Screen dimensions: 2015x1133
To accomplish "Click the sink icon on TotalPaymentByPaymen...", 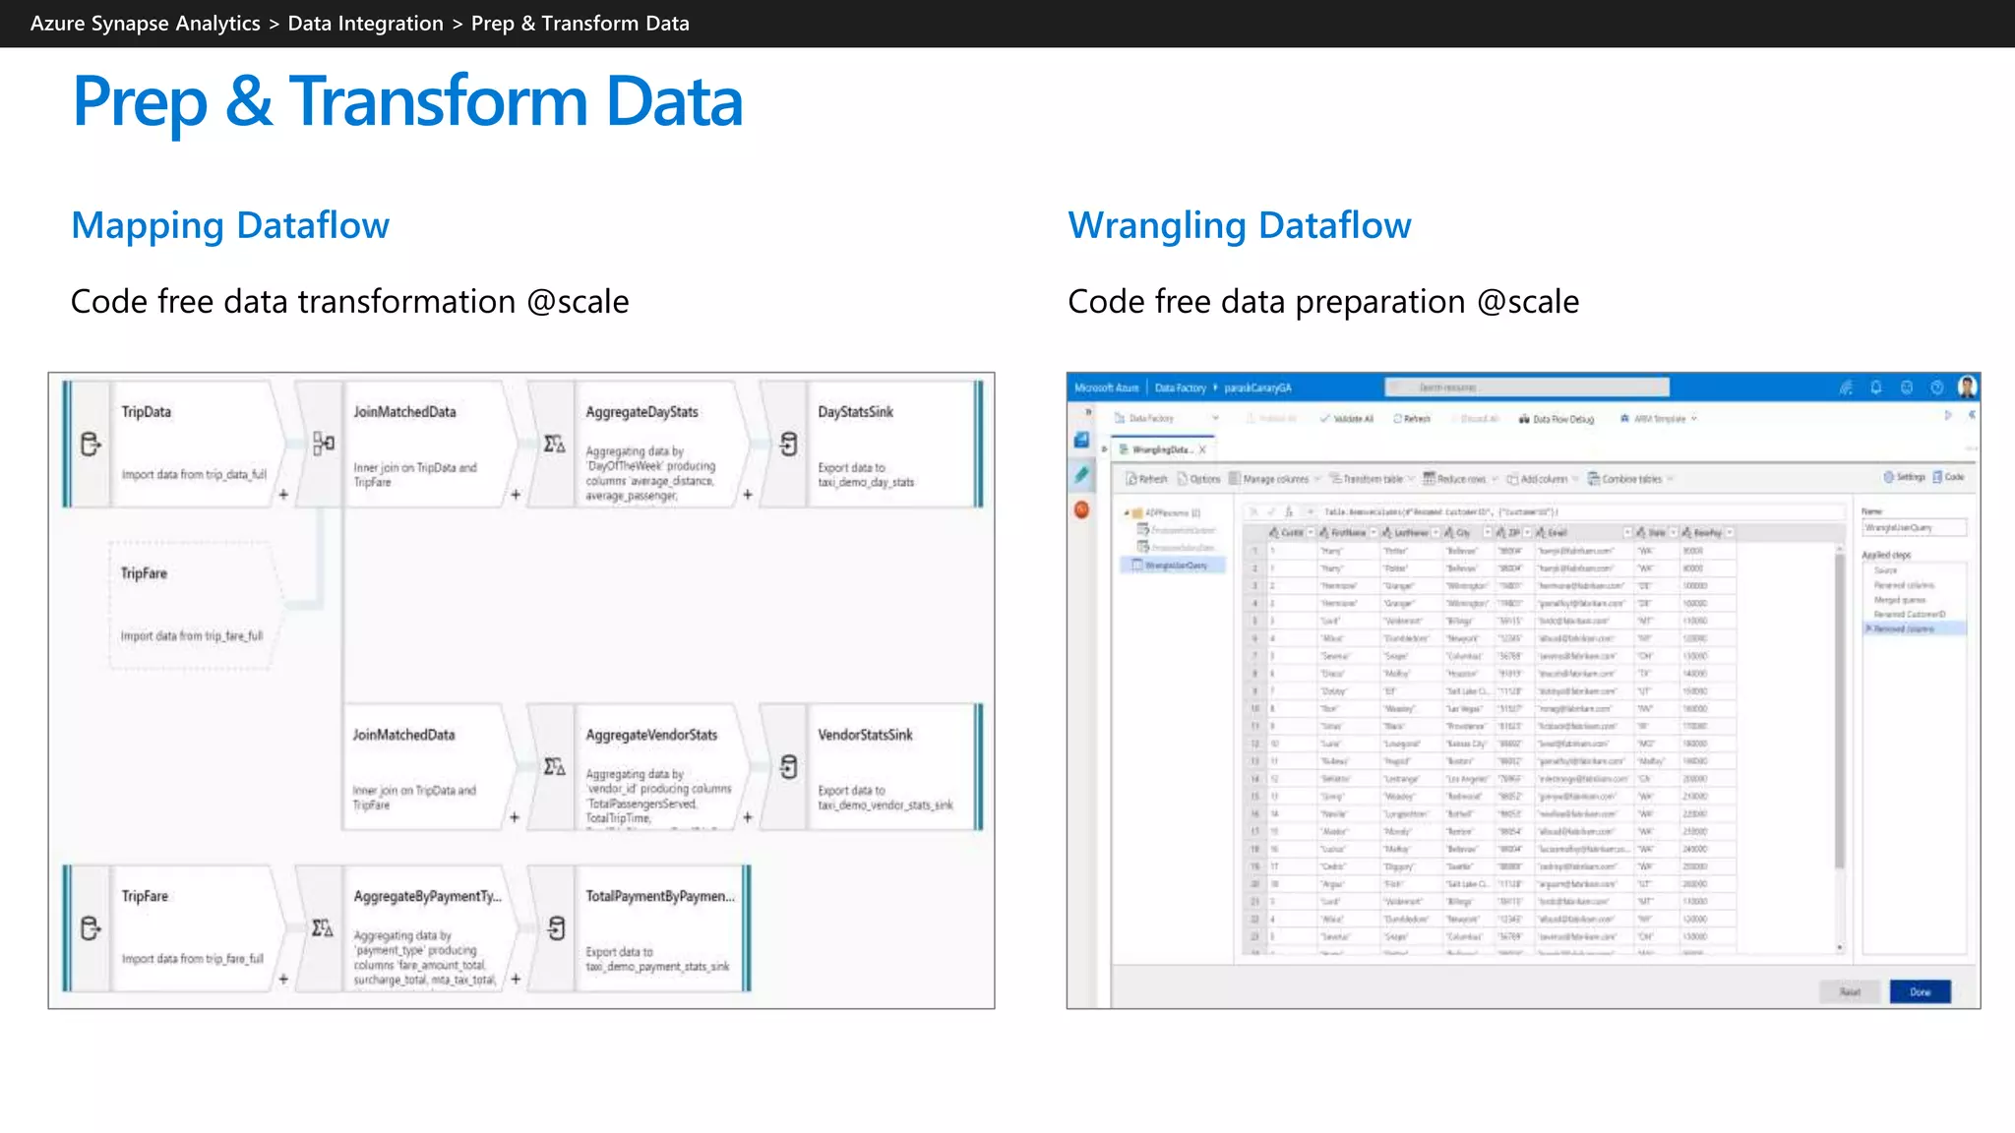I will click(556, 927).
